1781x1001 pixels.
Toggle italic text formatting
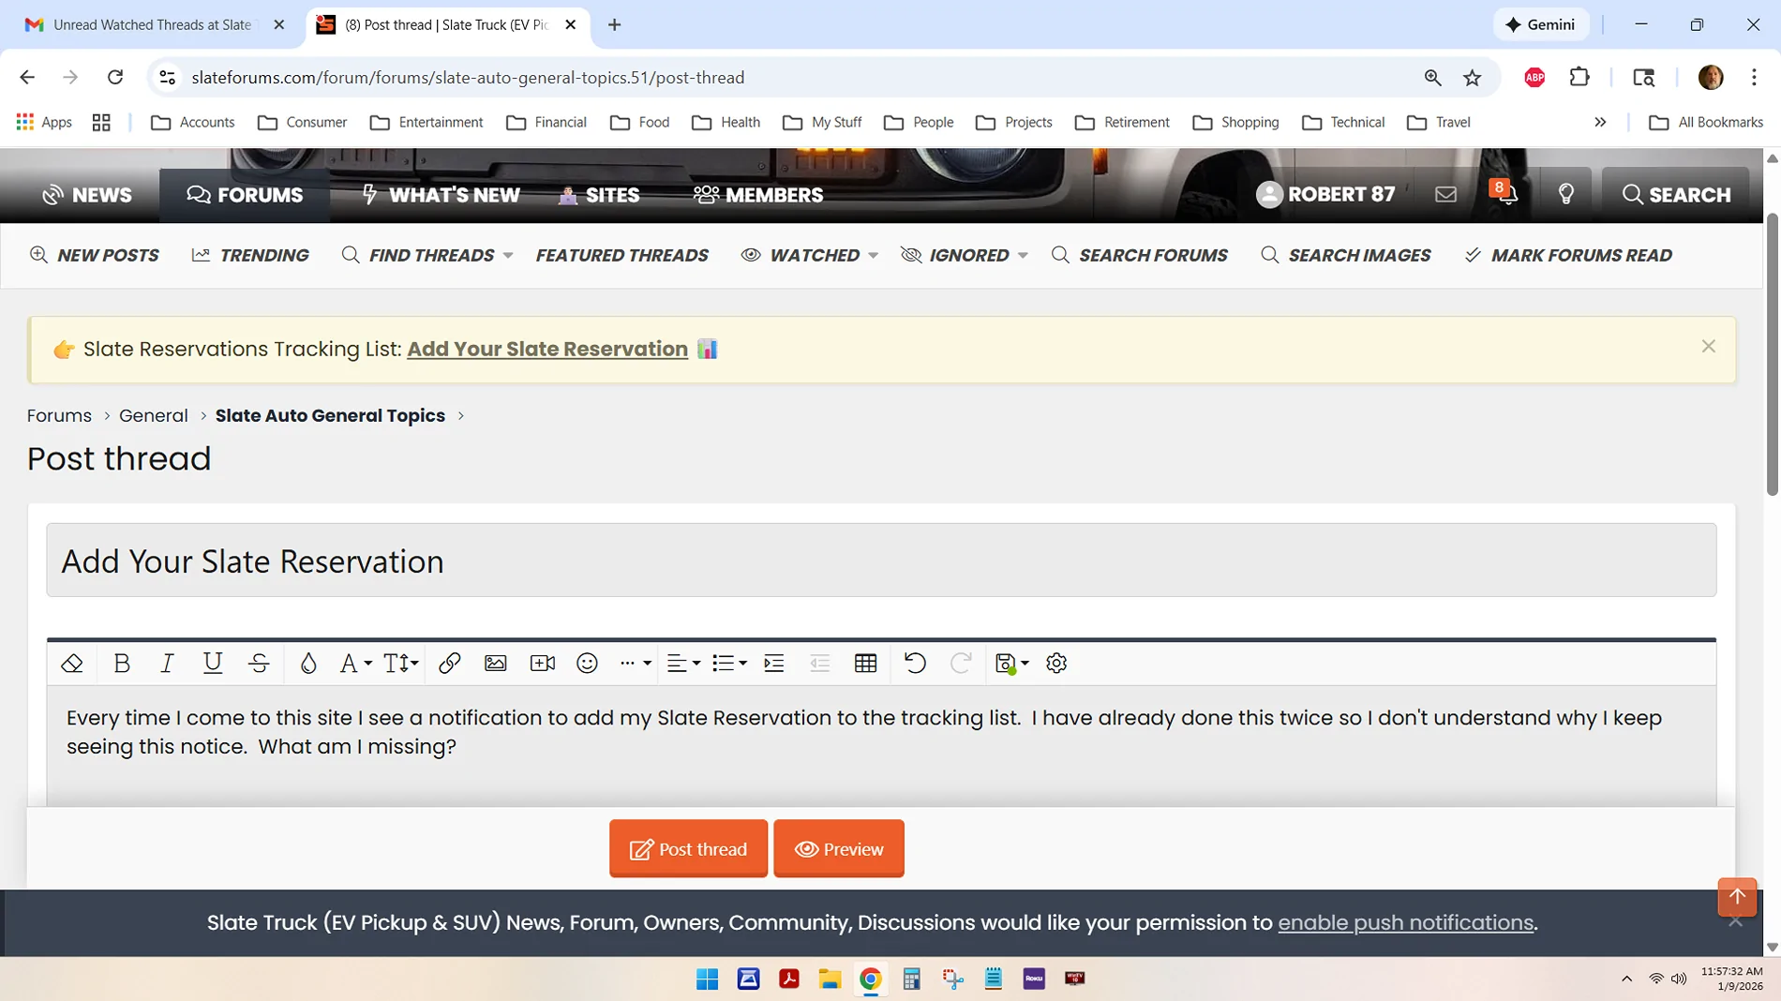pos(167,664)
